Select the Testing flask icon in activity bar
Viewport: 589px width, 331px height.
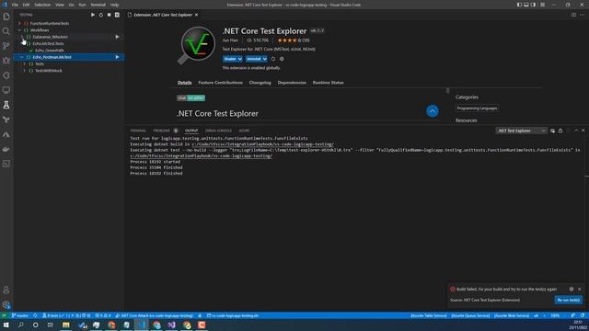[x=6, y=105]
